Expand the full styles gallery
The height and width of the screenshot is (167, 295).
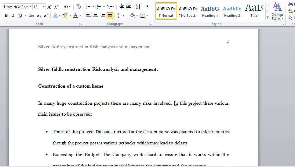coord(268,17)
